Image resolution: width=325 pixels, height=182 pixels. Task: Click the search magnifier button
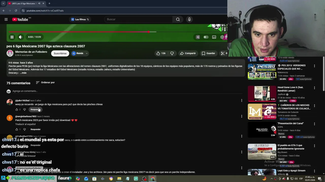tap(178, 19)
